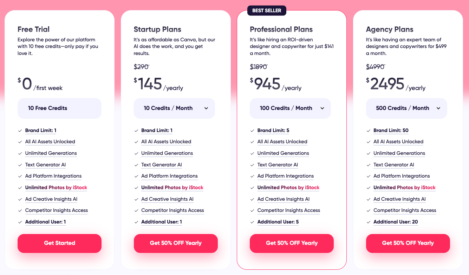This screenshot has width=469, height=275.
Task: Click checkmark beside Agency Plans All AI Assets Unlocked
Action: point(369,142)
